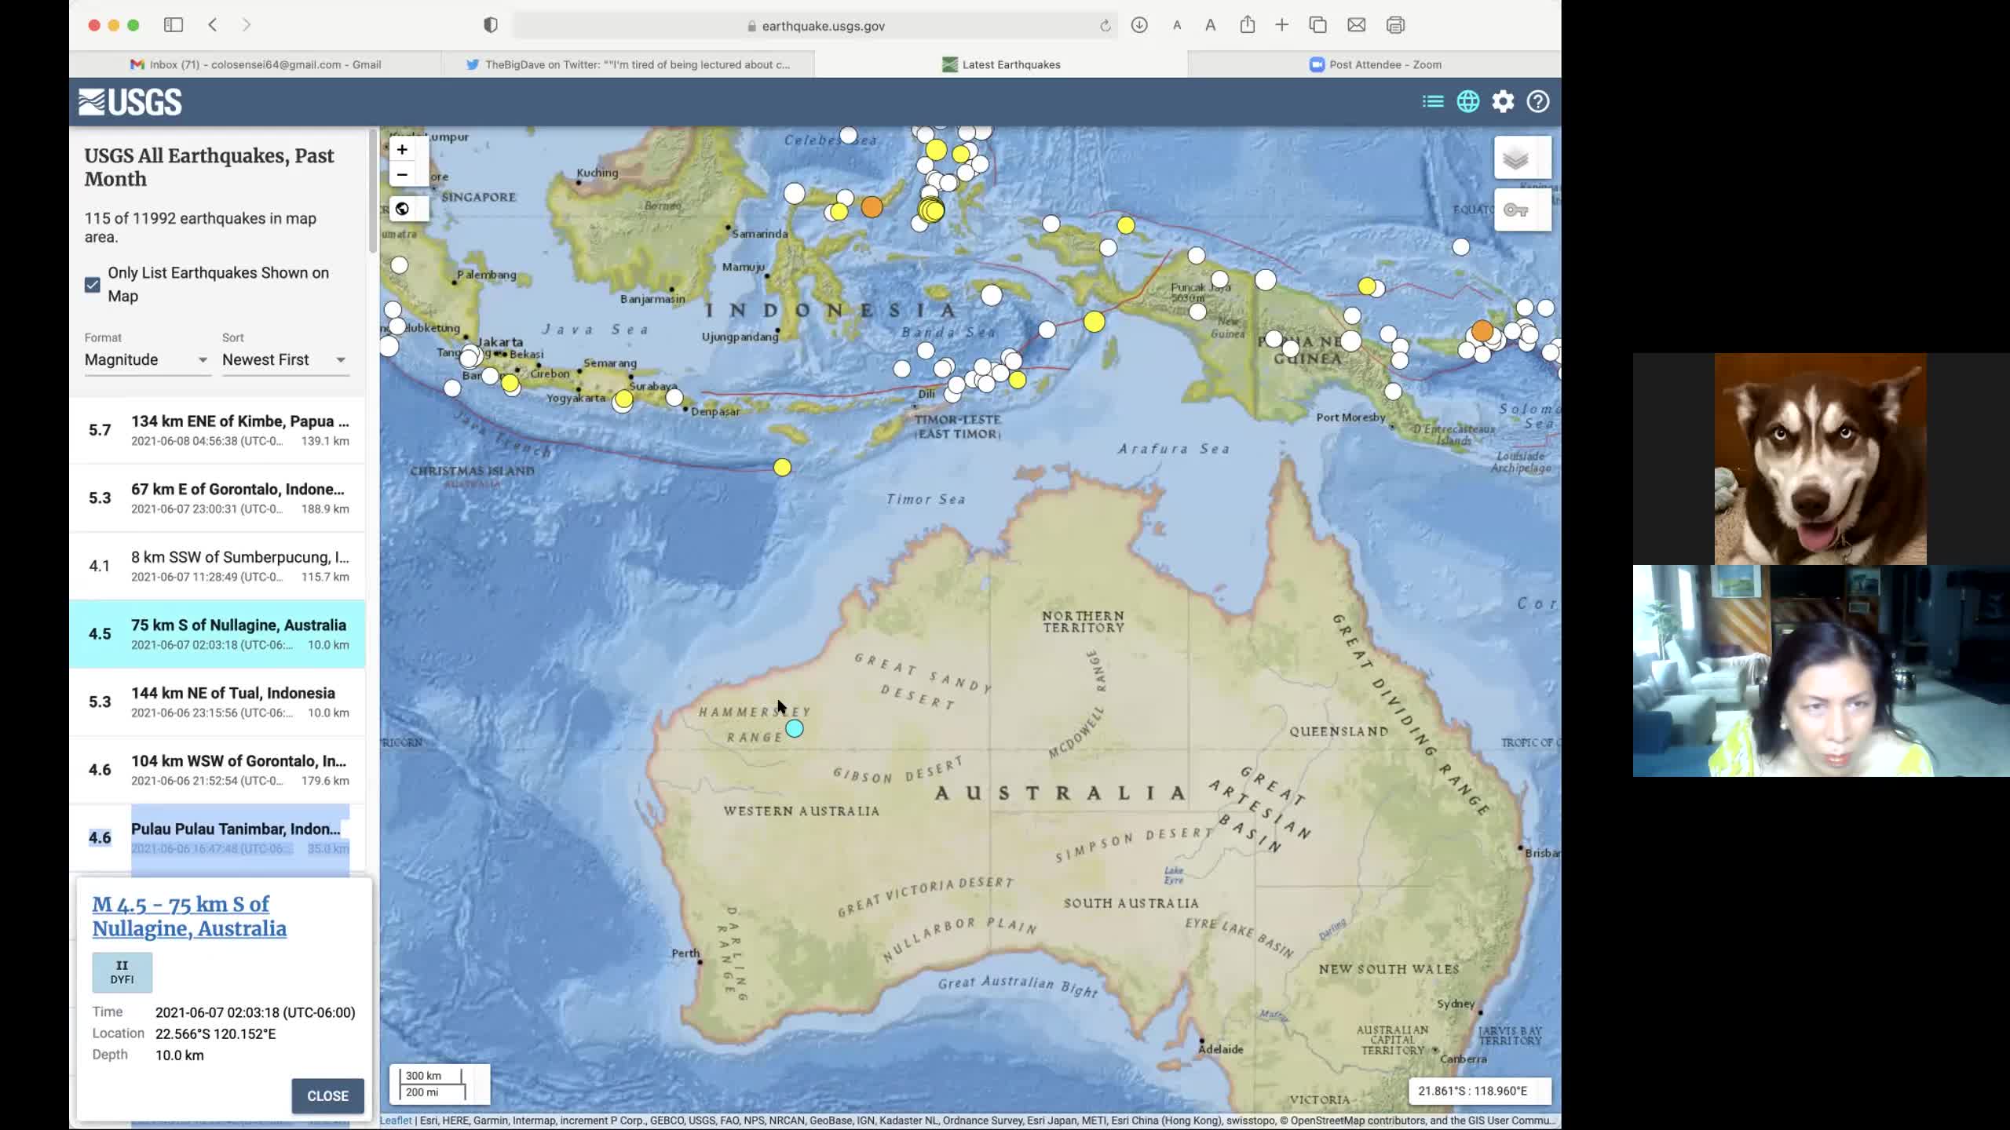Open the Sort Newest First dropdown
2010x1130 pixels.
285,359
